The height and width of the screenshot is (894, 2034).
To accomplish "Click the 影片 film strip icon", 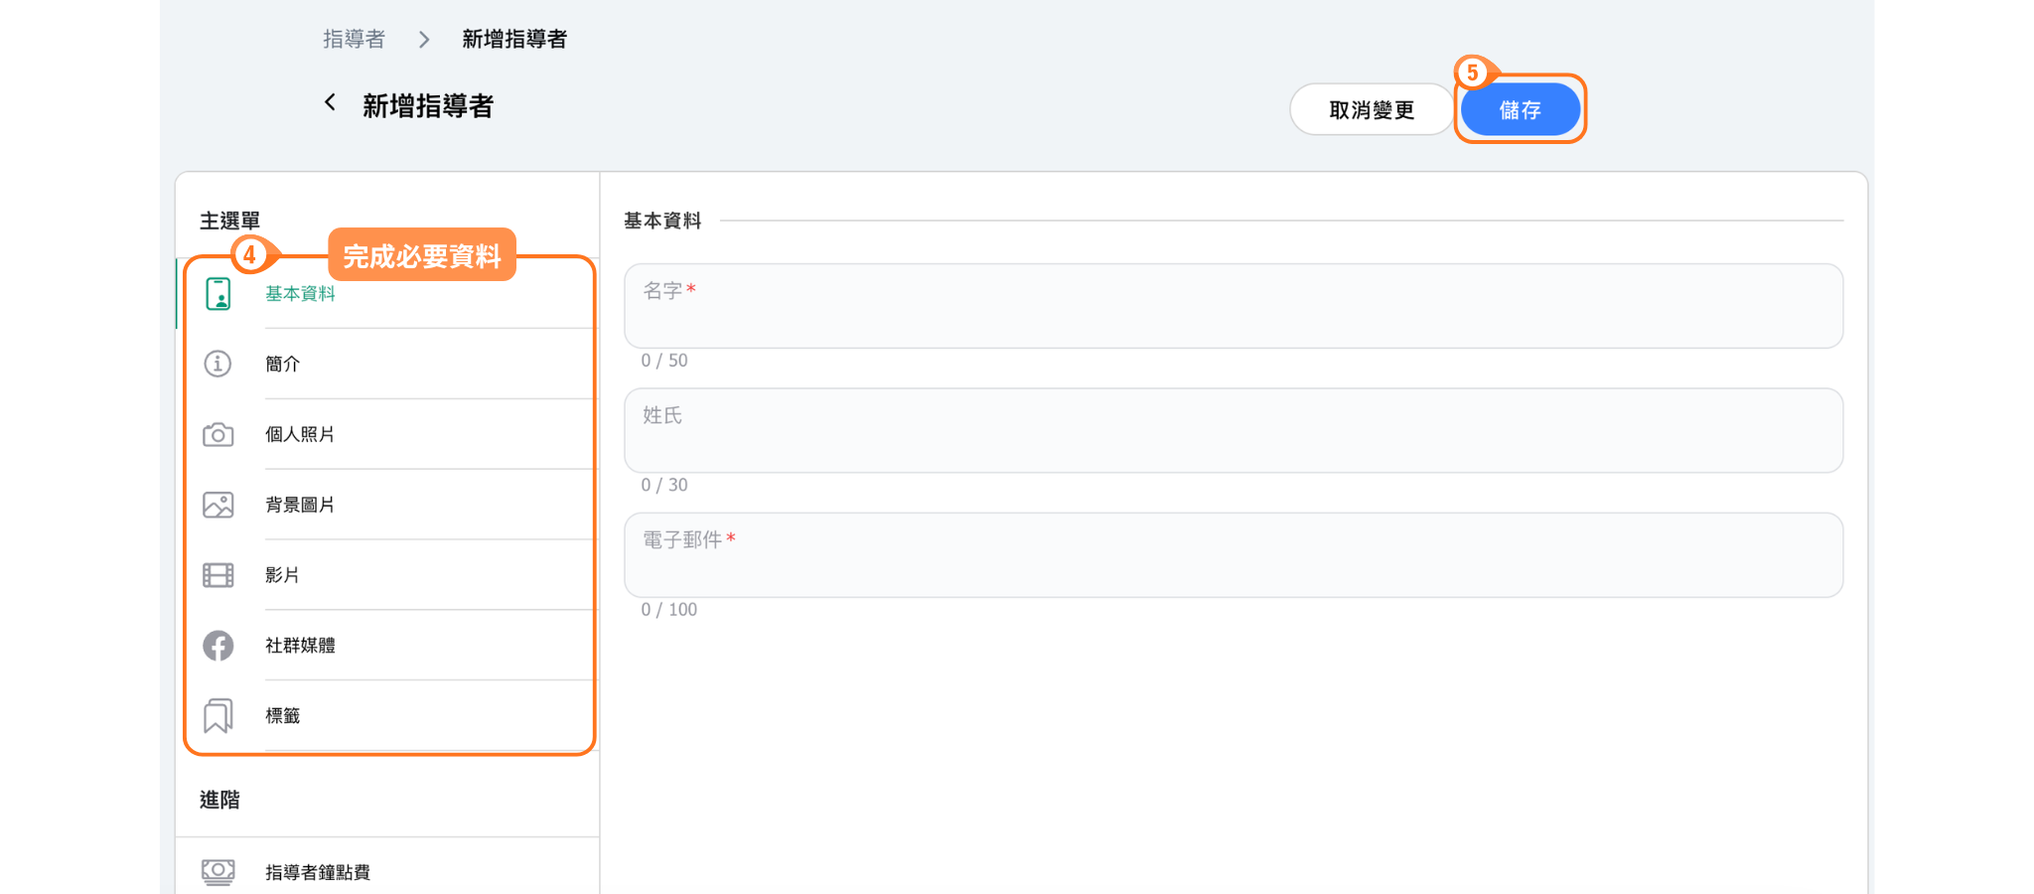I will point(218,575).
